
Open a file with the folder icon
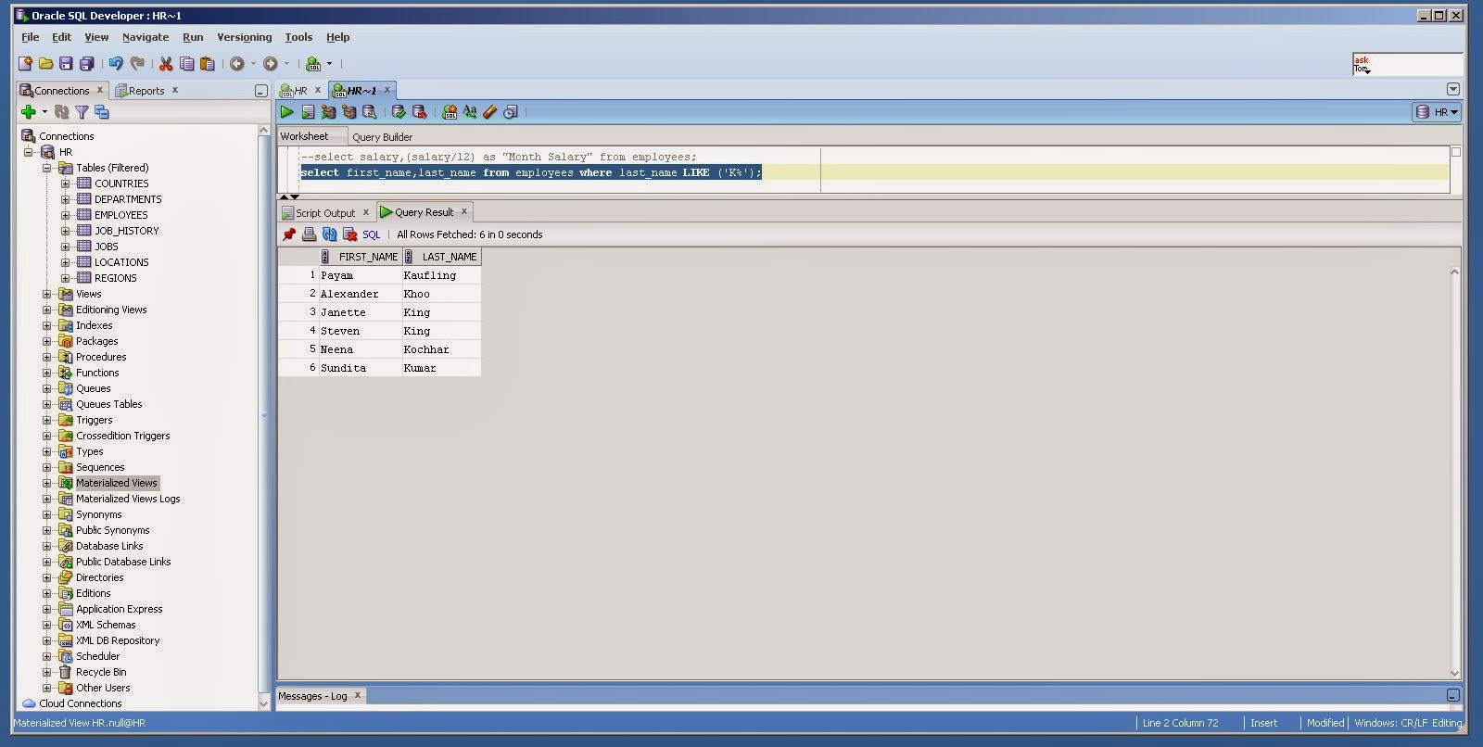pyautogui.click(x=45, y=64)
